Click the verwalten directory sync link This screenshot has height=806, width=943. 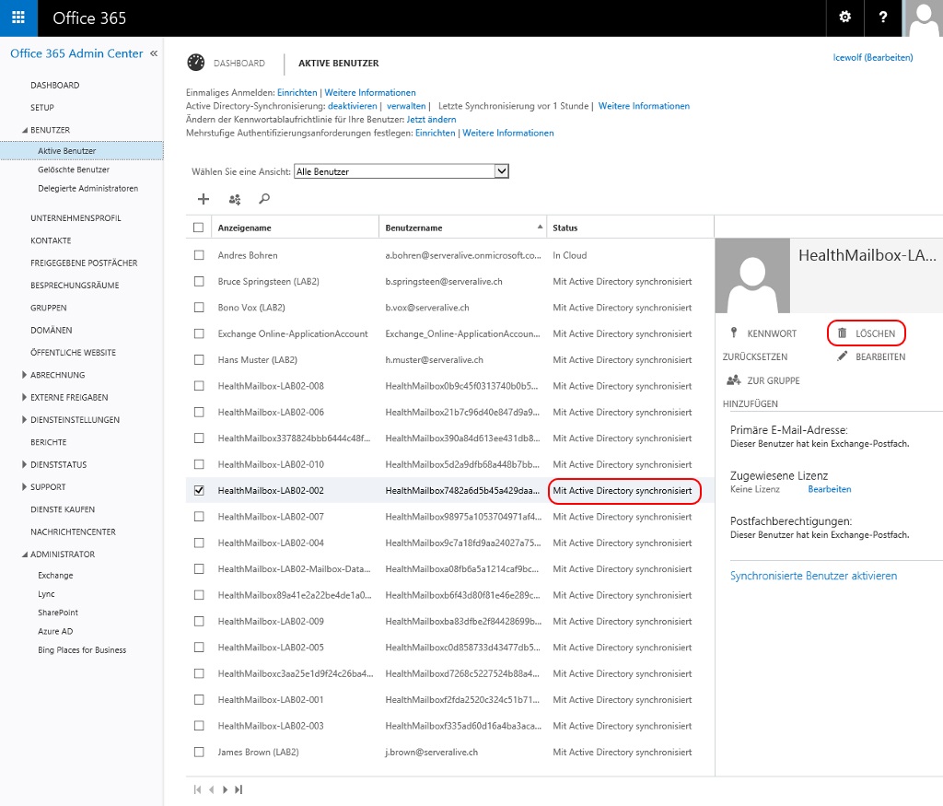[406, 106]
